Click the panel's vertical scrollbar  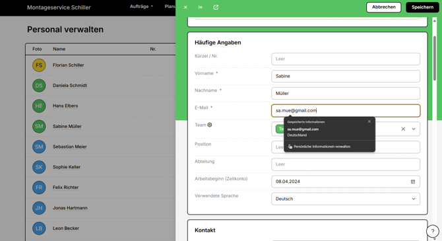434,58
